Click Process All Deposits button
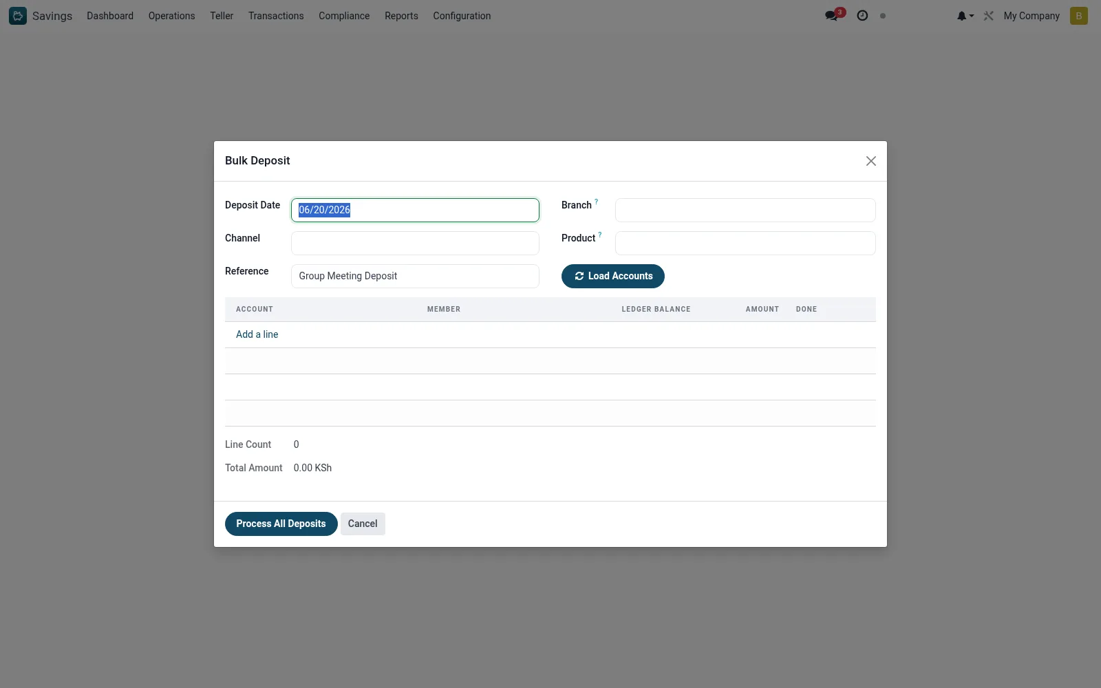 [x=281, y=524]
